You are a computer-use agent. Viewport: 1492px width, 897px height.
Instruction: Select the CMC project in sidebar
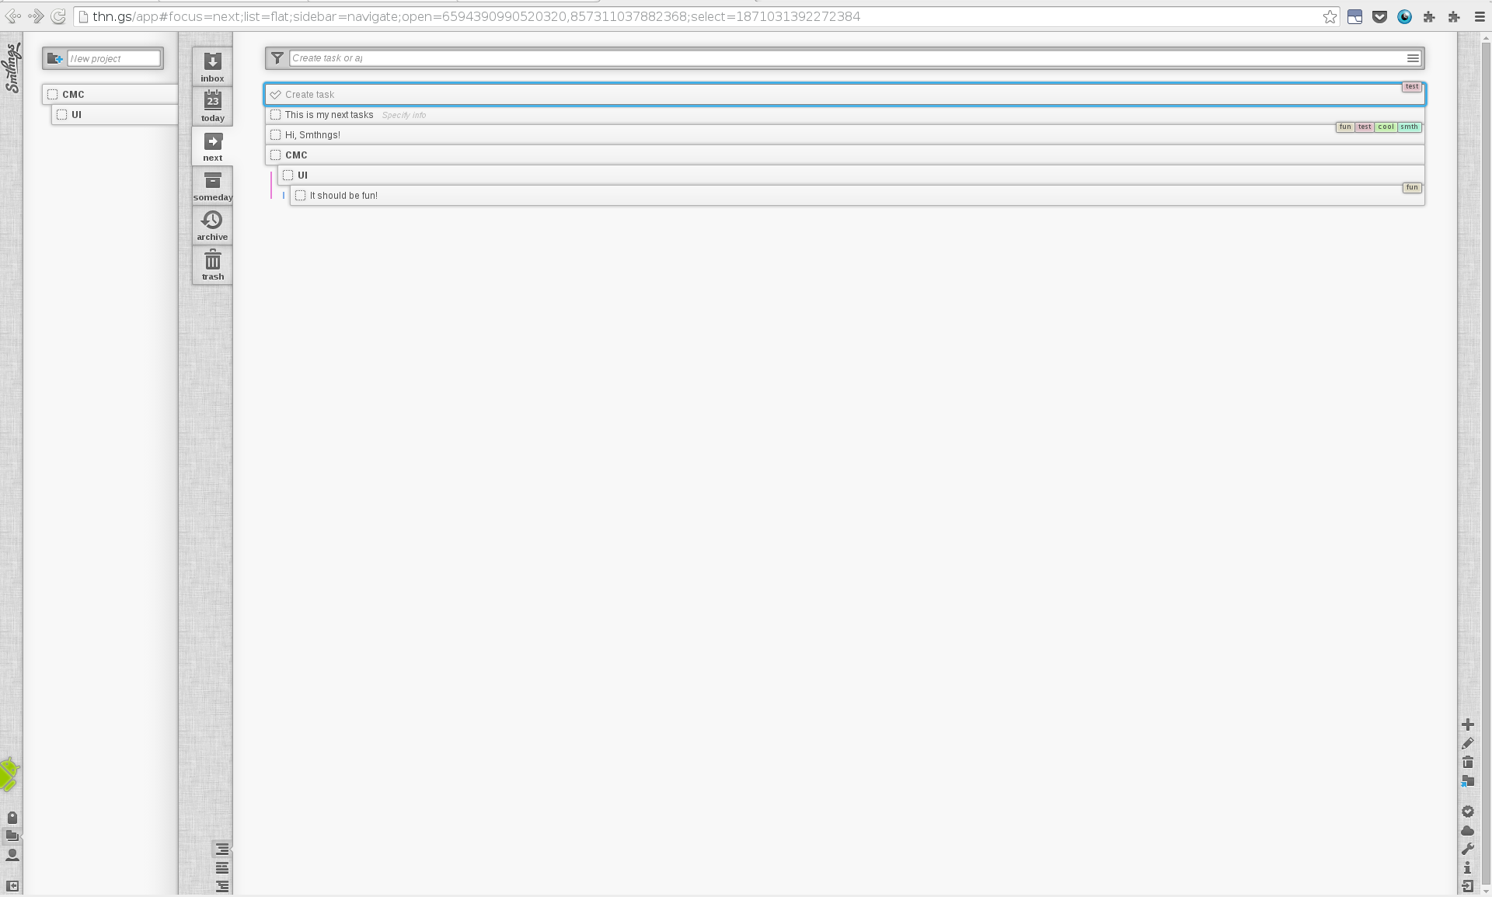click(72, 94)
